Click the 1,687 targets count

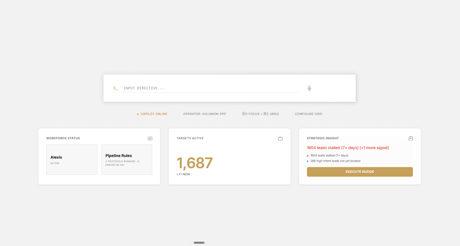click(x=194, y=163)
